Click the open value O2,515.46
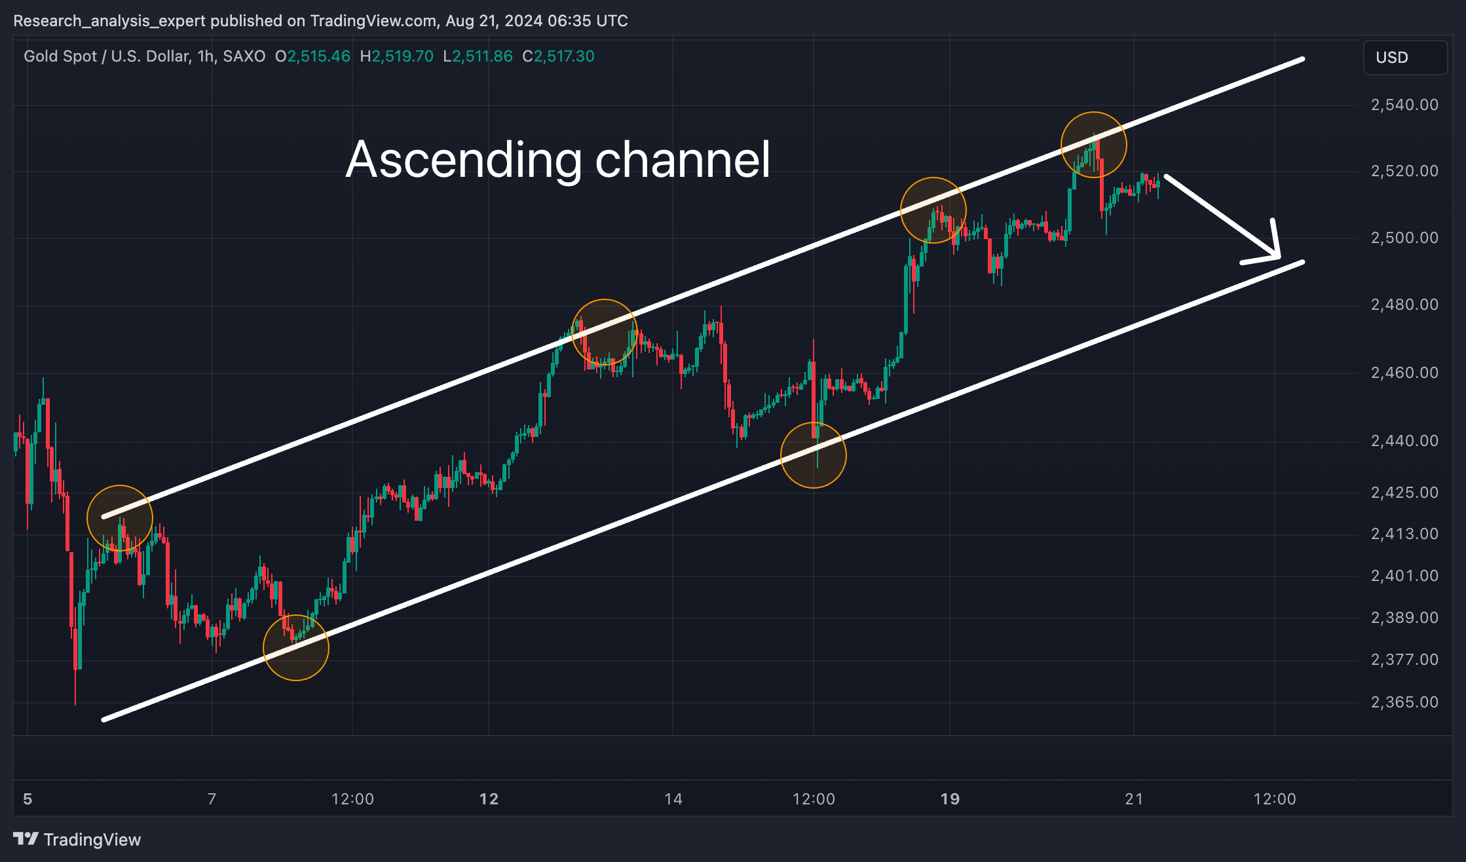Screen dimensions: 1466x862 pyautogui.click(x=312, y=56)
